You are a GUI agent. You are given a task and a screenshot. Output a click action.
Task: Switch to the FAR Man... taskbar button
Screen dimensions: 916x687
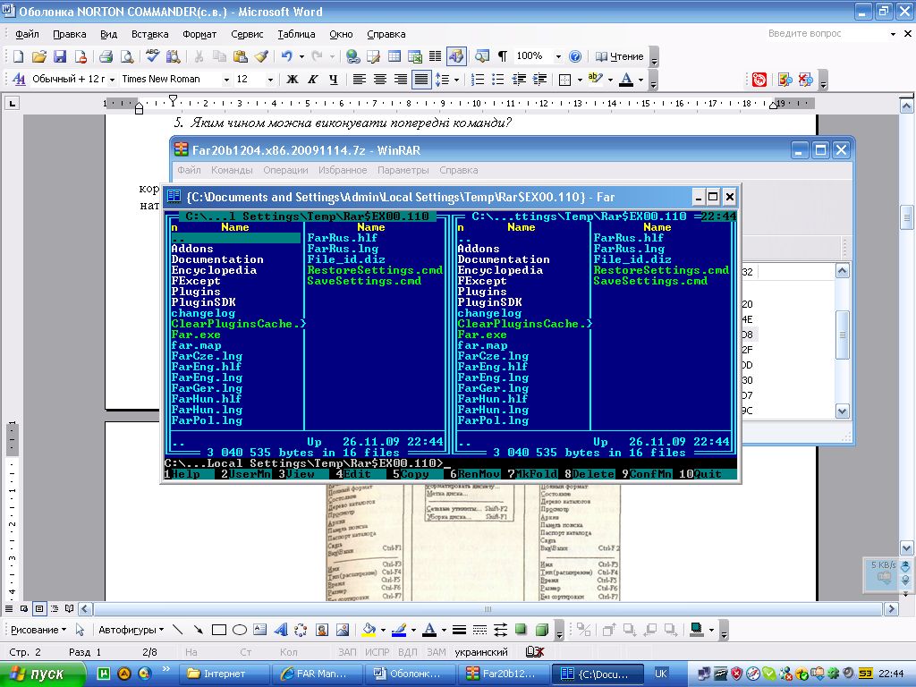click(316, 674)
